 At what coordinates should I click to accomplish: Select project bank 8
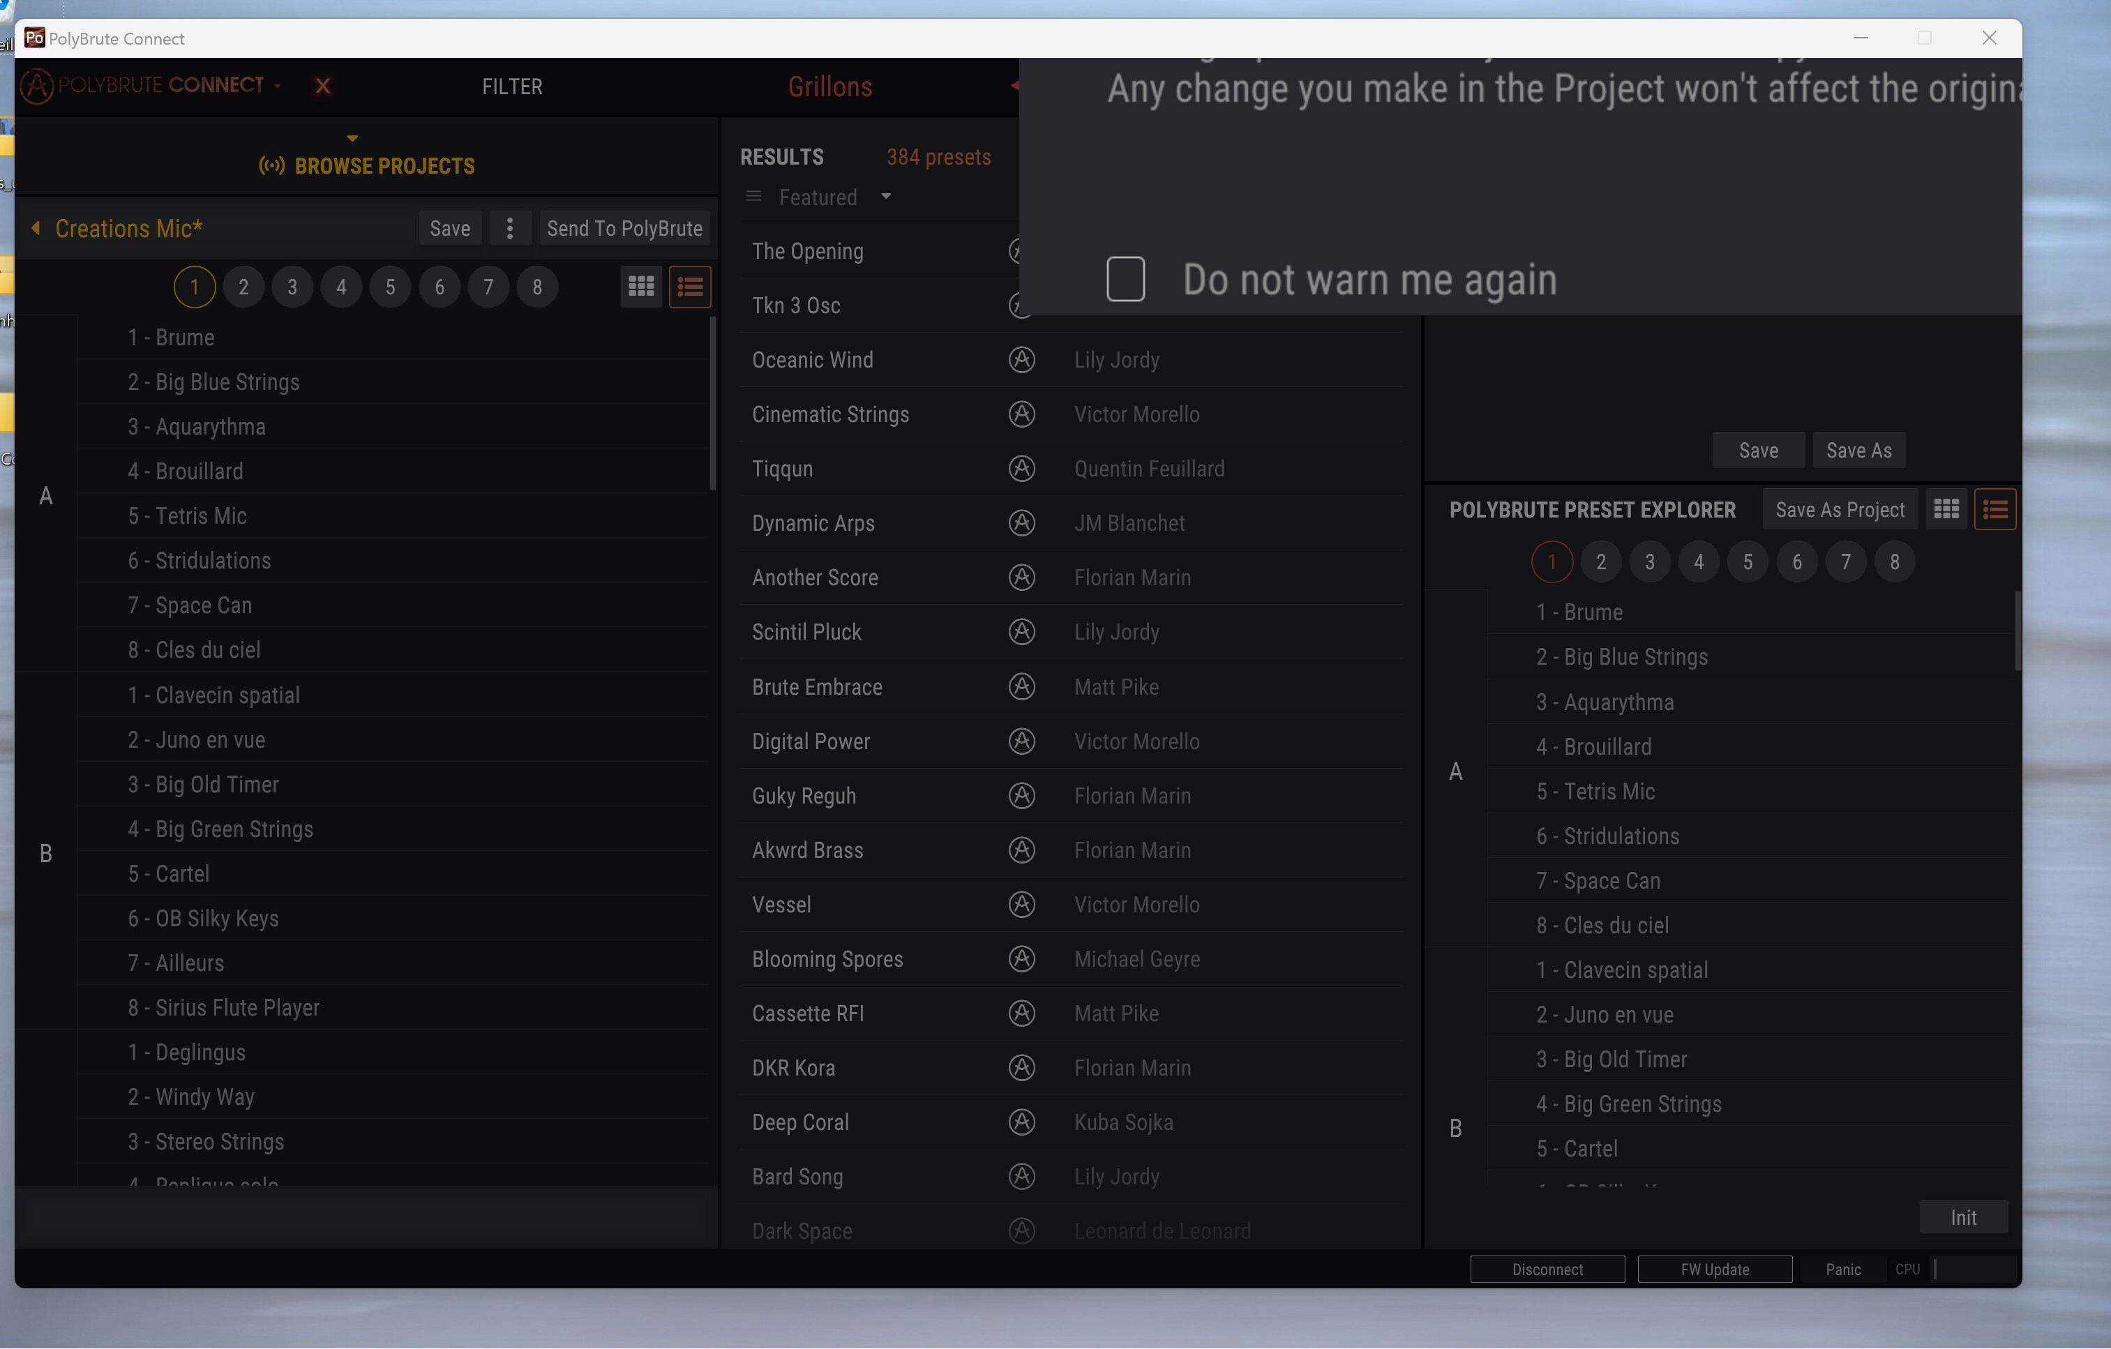click(x=537, y=287)
